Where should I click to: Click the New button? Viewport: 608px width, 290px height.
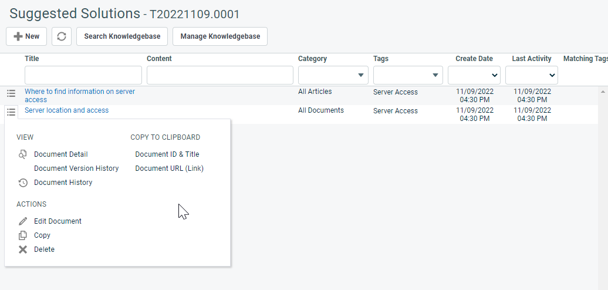[x=26, y=36]
